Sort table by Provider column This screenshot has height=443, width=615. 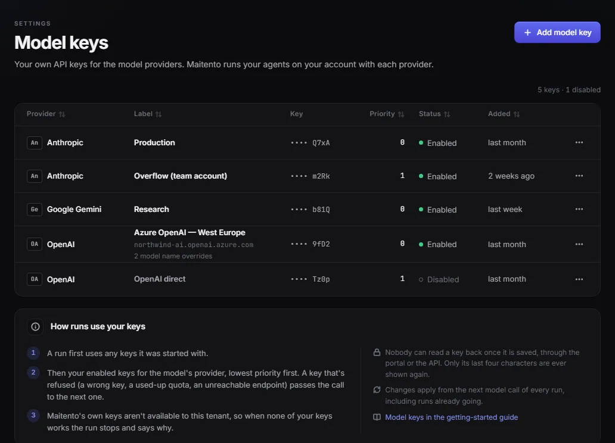(46, 114)
